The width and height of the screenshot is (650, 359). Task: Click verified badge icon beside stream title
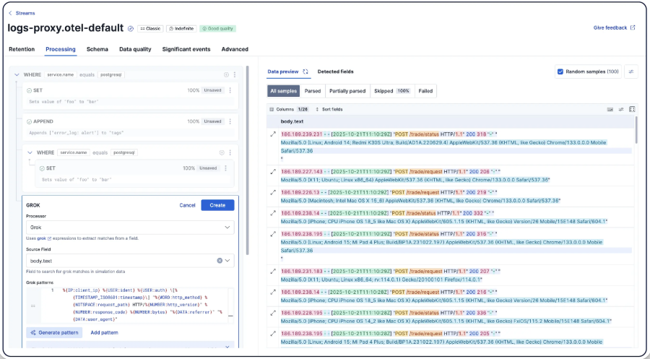[x=131, y=29]
